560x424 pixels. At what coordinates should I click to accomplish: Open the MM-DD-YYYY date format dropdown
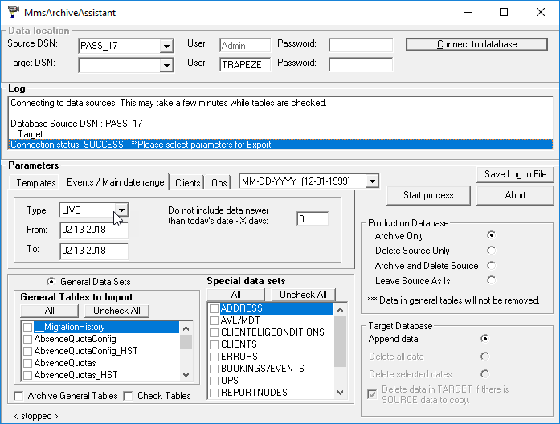[372, 181]
